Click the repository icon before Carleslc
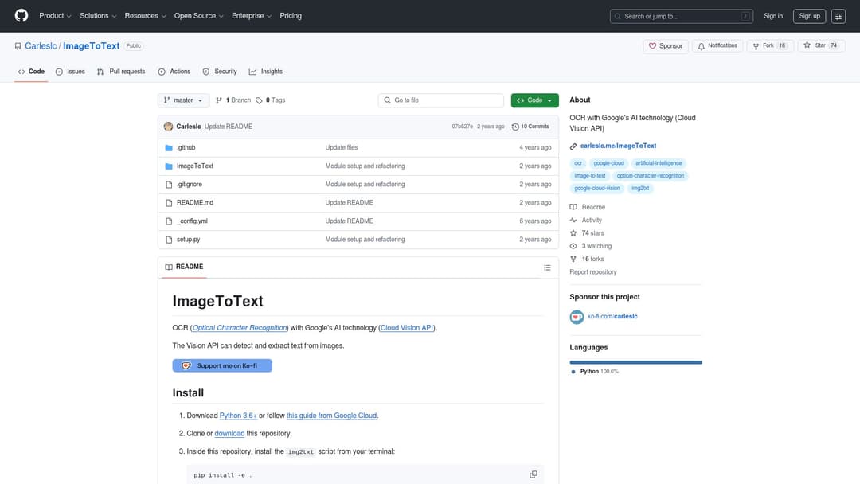 coord(18,47)
